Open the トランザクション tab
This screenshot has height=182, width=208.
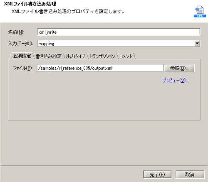pyautogui.click(x=102, y=56)
